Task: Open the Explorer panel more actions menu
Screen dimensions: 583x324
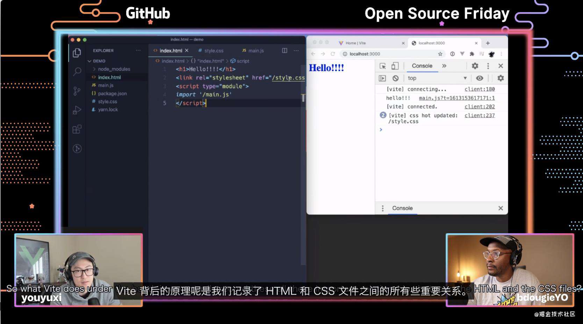Action: point(138,50)
